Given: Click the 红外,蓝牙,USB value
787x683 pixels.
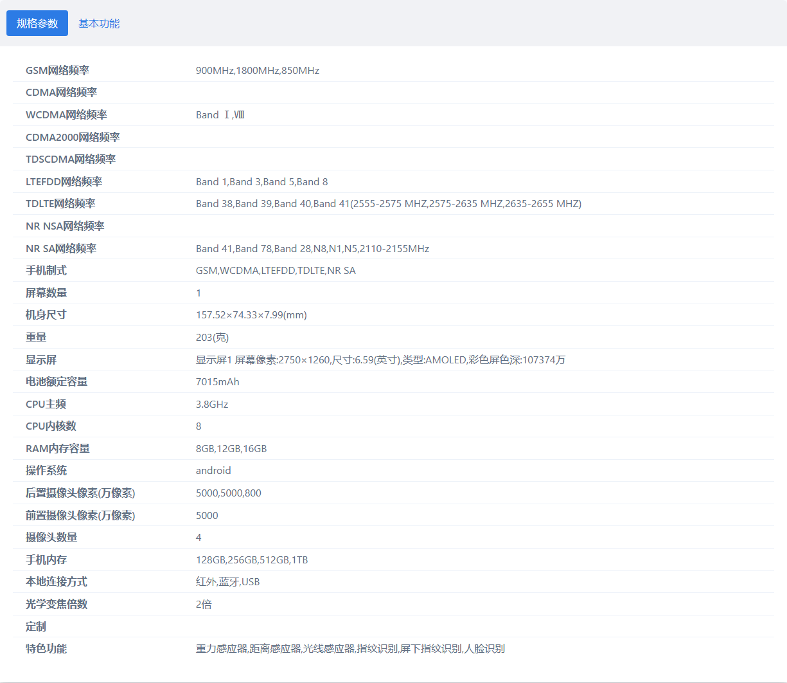Looking at the screenshot, I should click(x=228, y=581).
